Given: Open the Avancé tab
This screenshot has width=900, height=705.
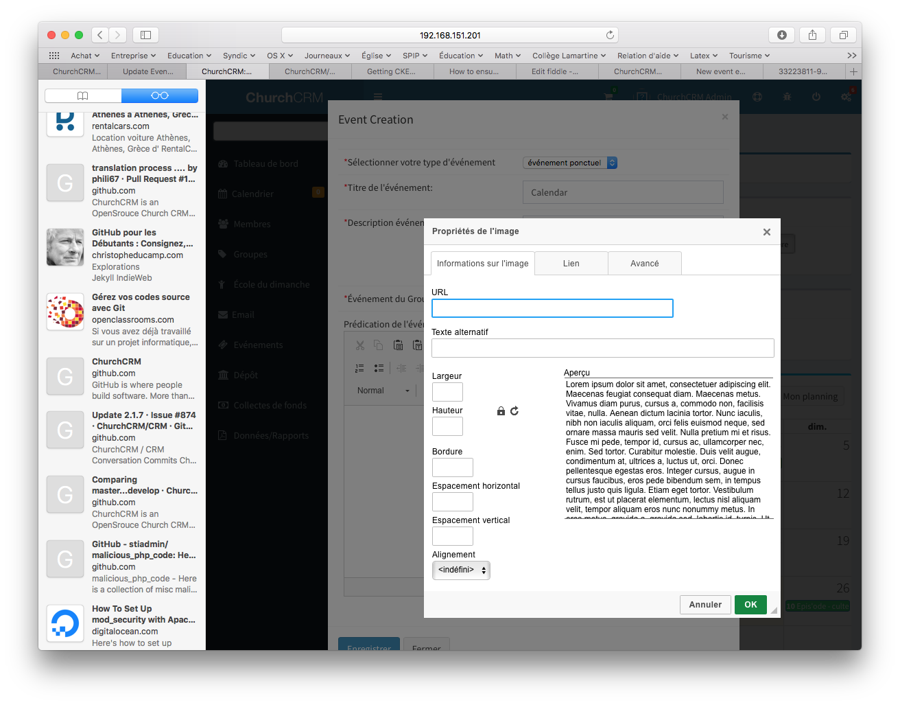Looking at the screenshot, I should (x=645, y=264).
